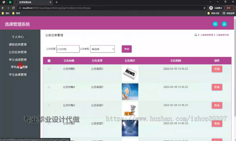The width and height of the screenshot is (236, 141).
Task: Open the incognito 无痕模式 indicator
Action: (x=216, y=8)
